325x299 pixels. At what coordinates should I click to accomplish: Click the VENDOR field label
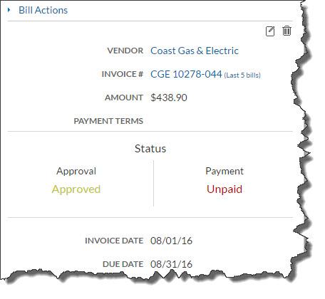(125, 51)
